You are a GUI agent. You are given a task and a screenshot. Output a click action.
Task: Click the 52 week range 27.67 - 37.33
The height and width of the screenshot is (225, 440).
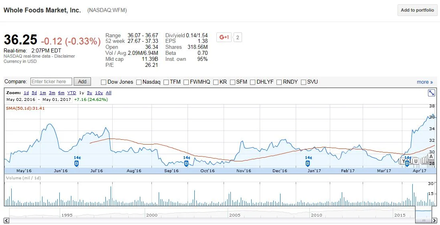143,41
